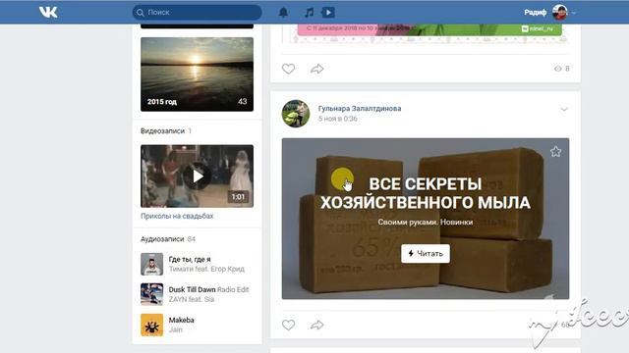The image size is (629, 353).
Task: Open author avatar of Гульнара Залалтдинова post
Action: click(x=296, y=114)
